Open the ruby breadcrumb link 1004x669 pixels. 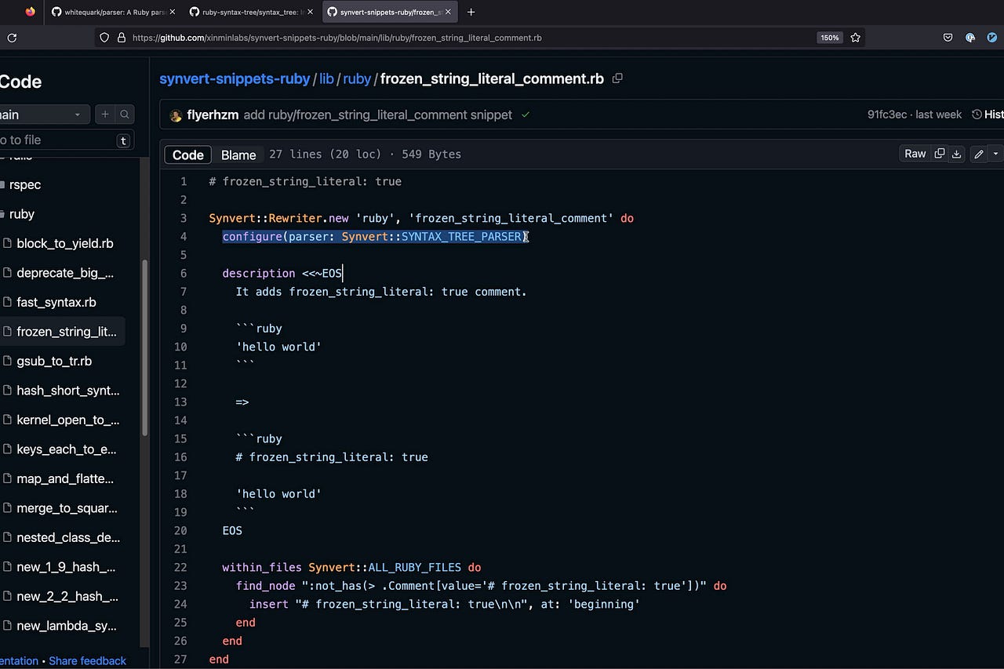pyautogui.click(x=357, y=78)
